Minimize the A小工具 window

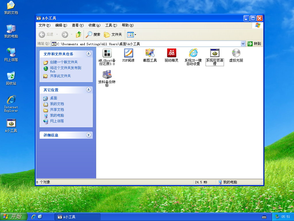tap(246, 18)
